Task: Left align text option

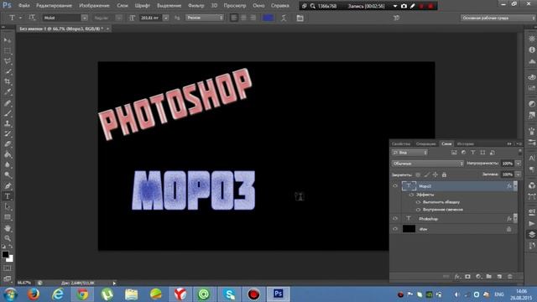Action: 234,18
